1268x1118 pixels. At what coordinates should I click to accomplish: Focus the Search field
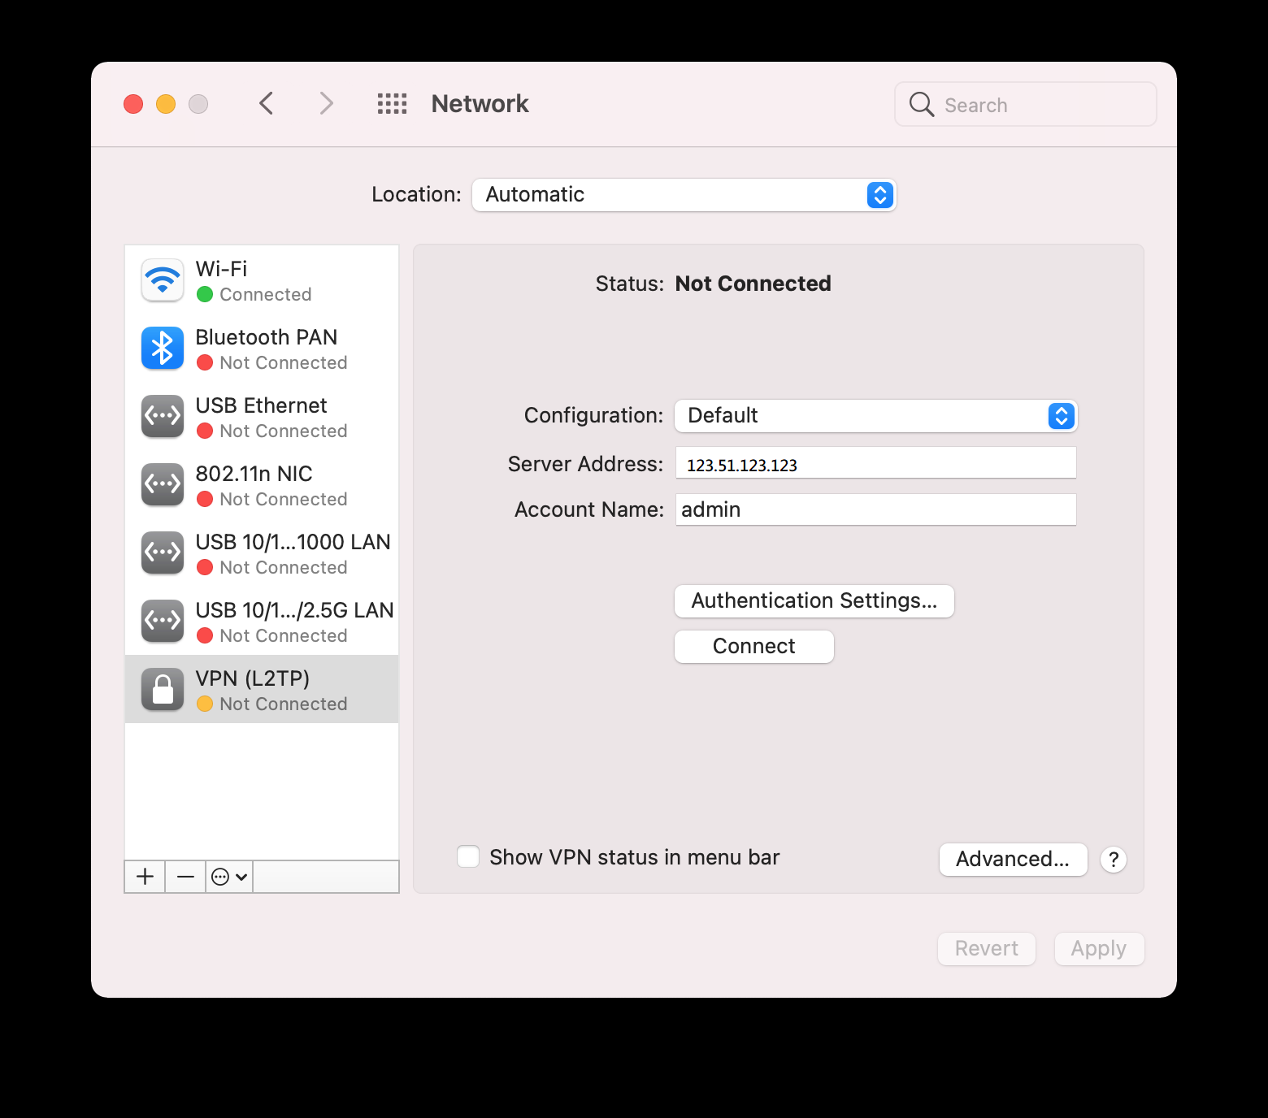(x=1026, y=104)
